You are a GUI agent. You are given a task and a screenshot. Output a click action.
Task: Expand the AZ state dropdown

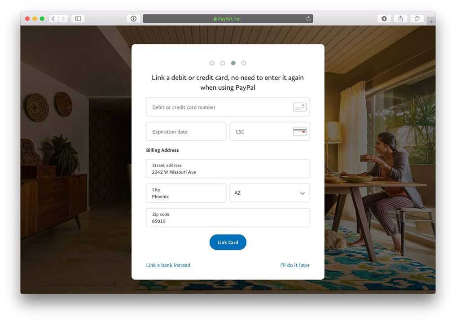click(270, 193)
